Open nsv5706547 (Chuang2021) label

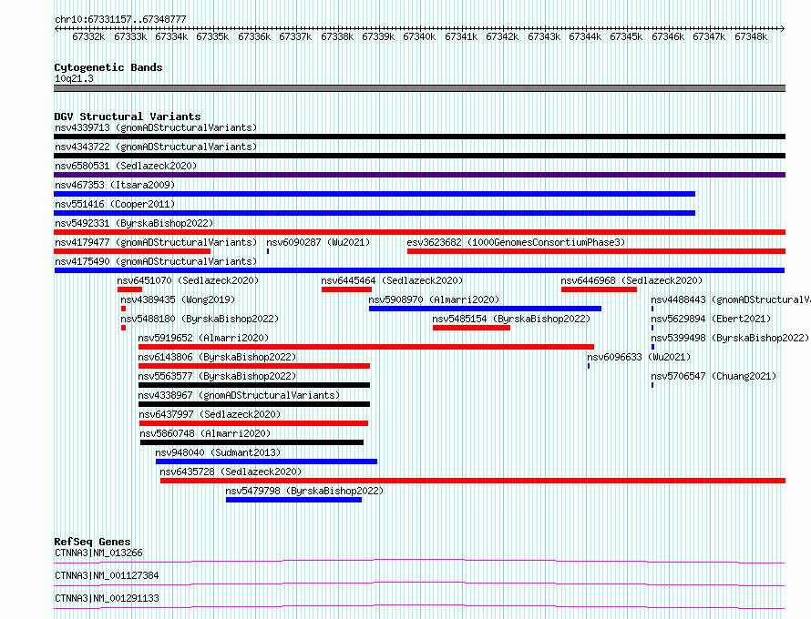(713, 376)
